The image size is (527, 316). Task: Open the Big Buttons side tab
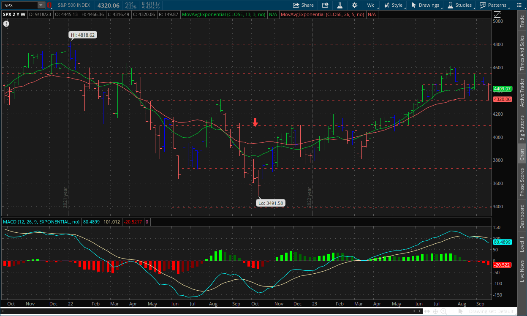pyautogui.click(x=522, y=127)
